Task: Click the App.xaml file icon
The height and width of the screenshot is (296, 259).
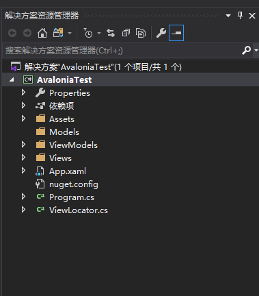Action: pyautogui.click(x=40, y=171)
